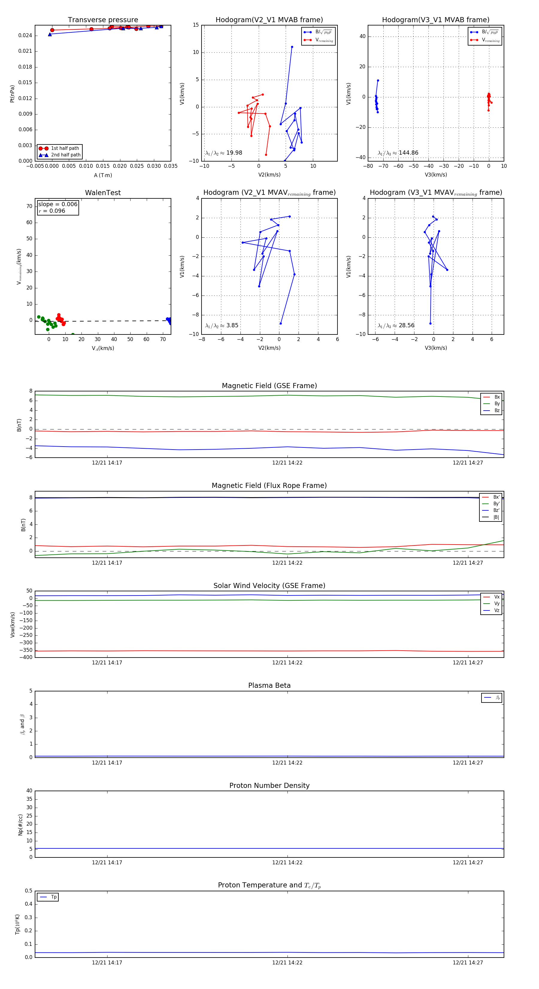This screenshot has height=989, width=539.
Task: Click the first red marker on the Transverse pressure curve
Action: pyautogui.click(x=52, y=30)
